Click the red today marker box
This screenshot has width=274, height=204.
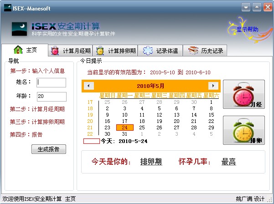tap(91, 141)
